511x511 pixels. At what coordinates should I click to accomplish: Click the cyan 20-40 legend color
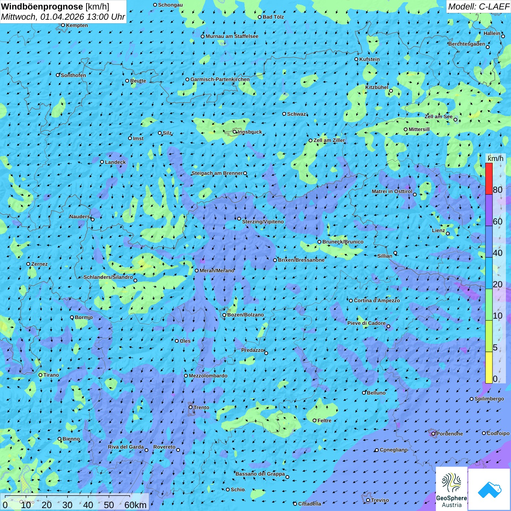(x=489, y=273)
